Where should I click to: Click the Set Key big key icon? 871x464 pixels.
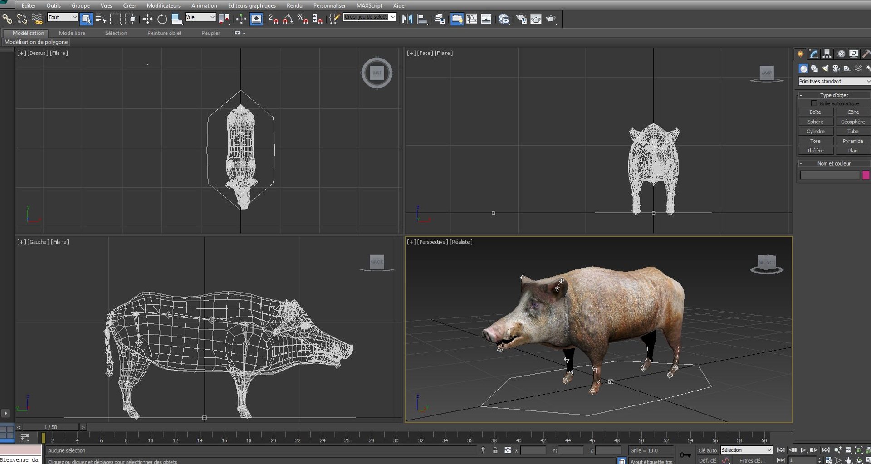click(x=685, y=454)
